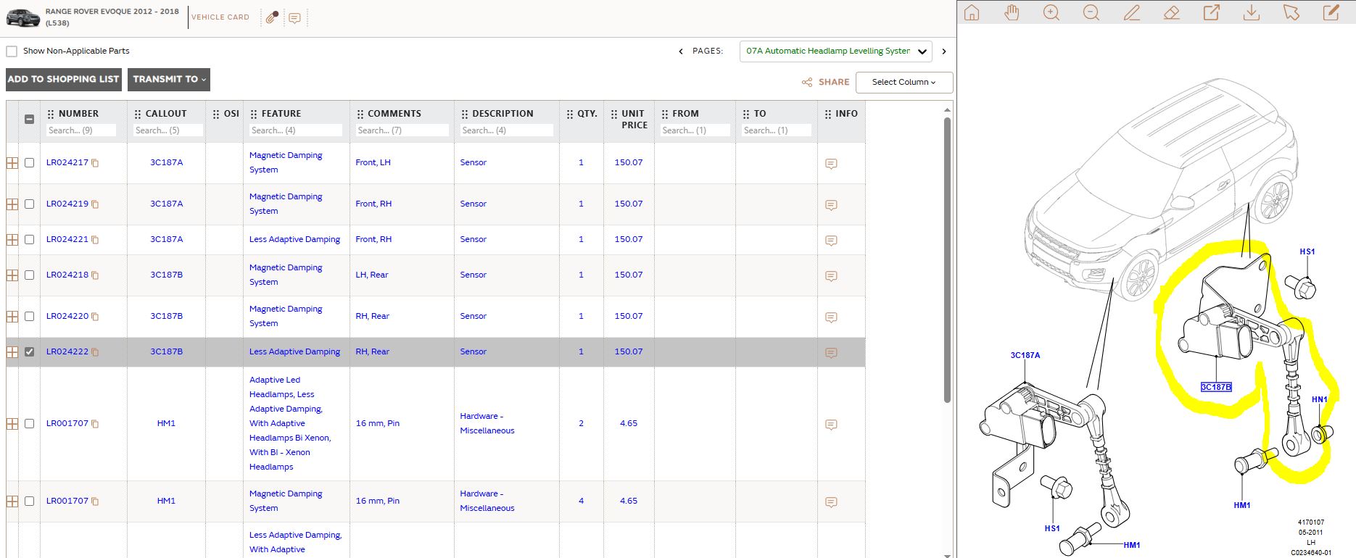This screenshot has height=558, width=1356.
Task: Enable Show Non-Applicable Parts checkbox
Action: (x=12, y=51)
